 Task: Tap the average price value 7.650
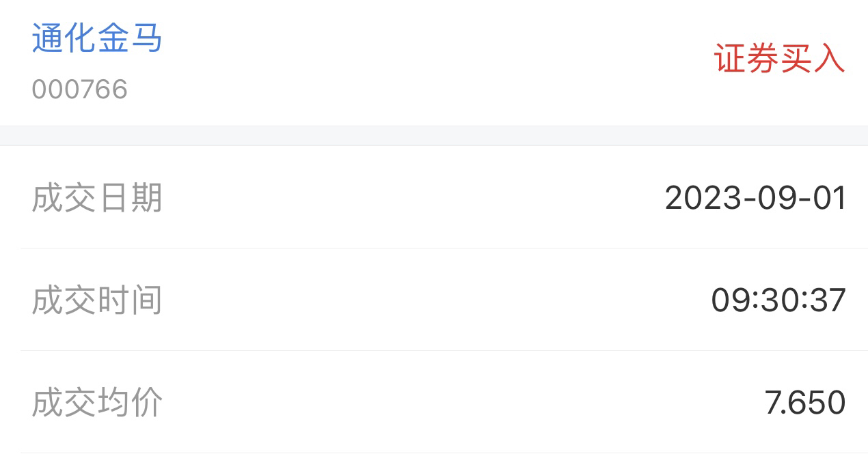pos(805,403)
